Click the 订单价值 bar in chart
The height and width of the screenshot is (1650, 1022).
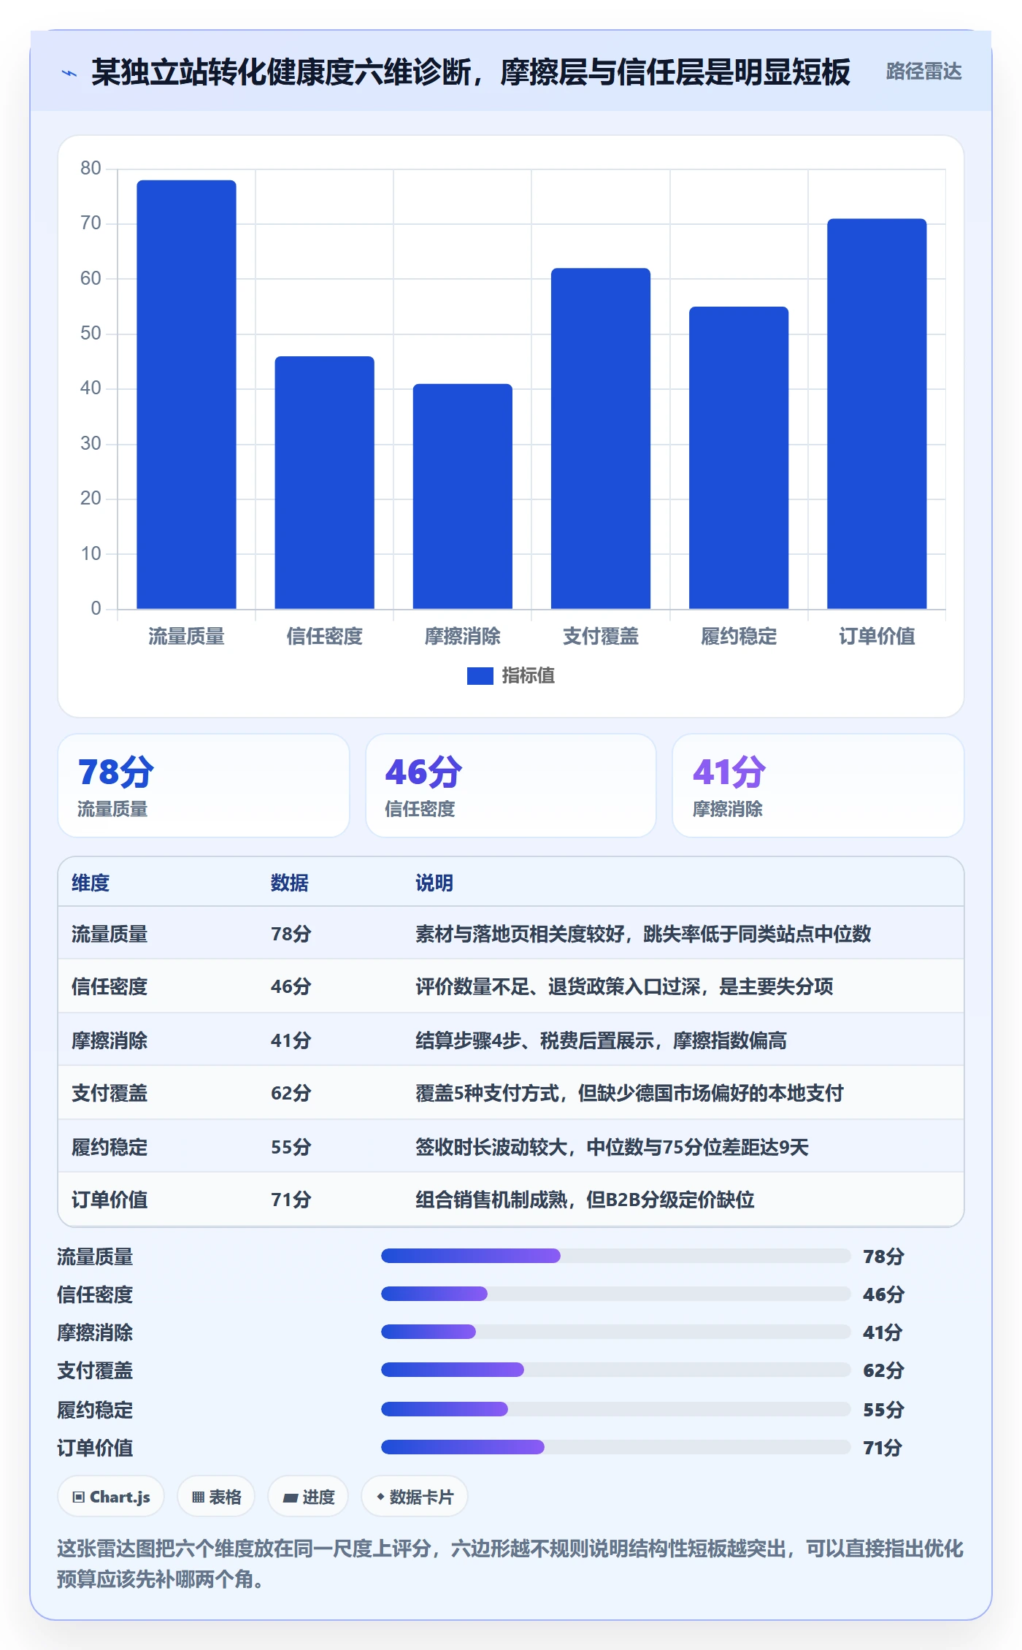tap(877, 414)
